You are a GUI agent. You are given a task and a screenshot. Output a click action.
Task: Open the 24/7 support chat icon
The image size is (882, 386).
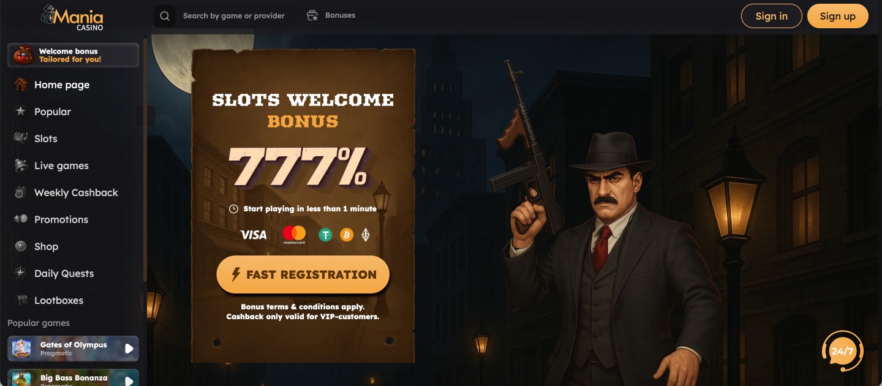point(842,351)
